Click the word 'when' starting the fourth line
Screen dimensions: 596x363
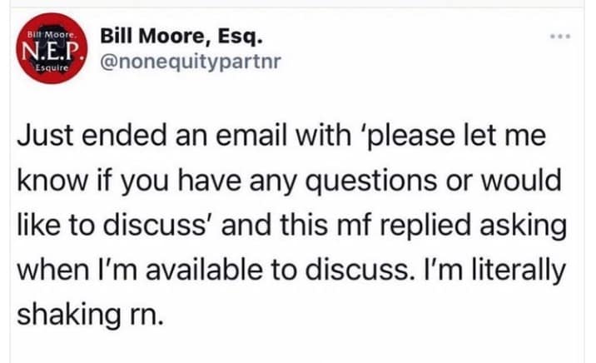click(x=47, y=271)
